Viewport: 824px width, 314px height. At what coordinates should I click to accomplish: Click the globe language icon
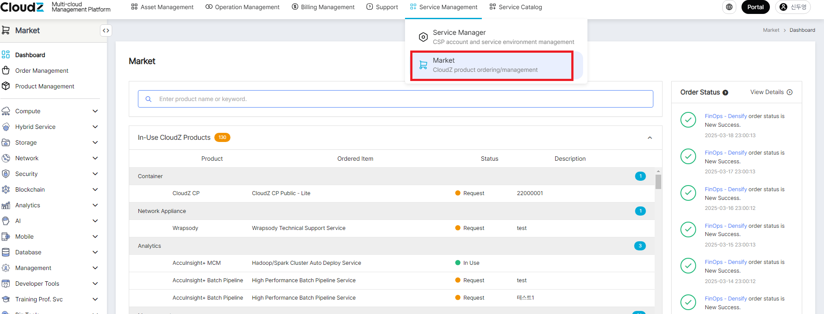729,7
